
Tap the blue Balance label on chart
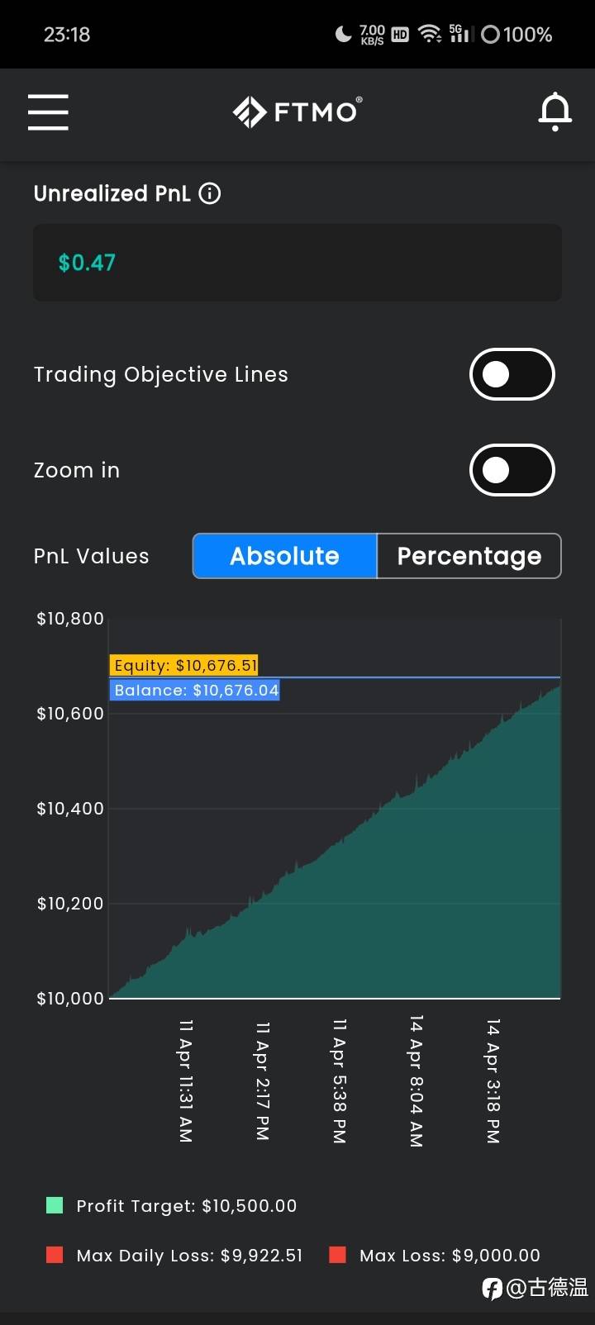[195, 690]
